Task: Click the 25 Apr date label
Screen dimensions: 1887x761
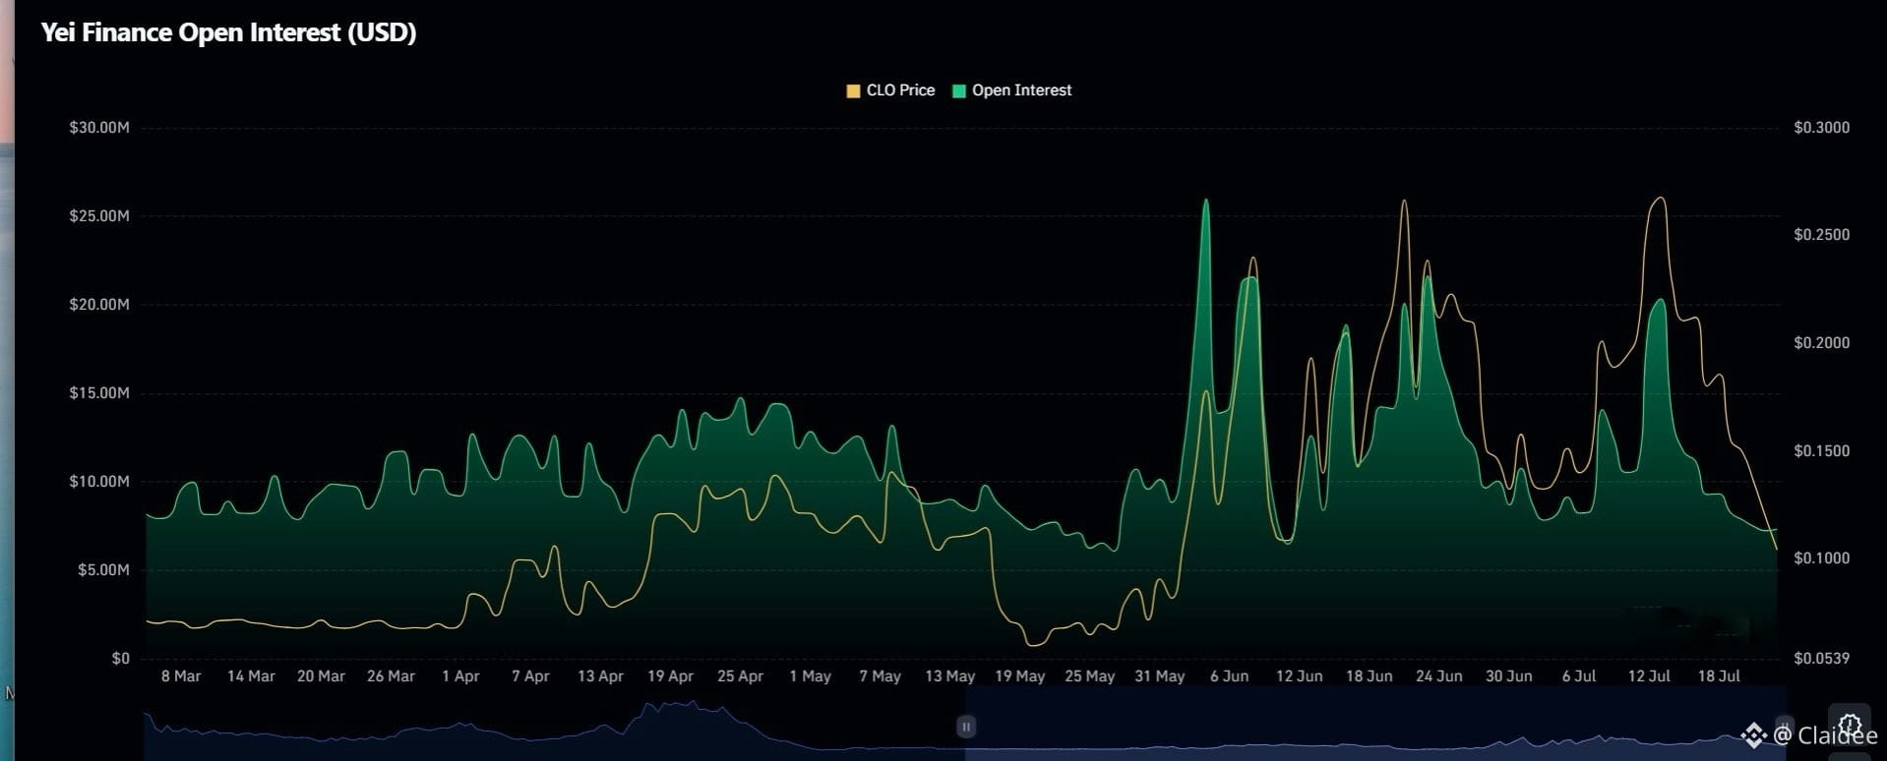Action: pyautogui.click(x=740, y=676)
